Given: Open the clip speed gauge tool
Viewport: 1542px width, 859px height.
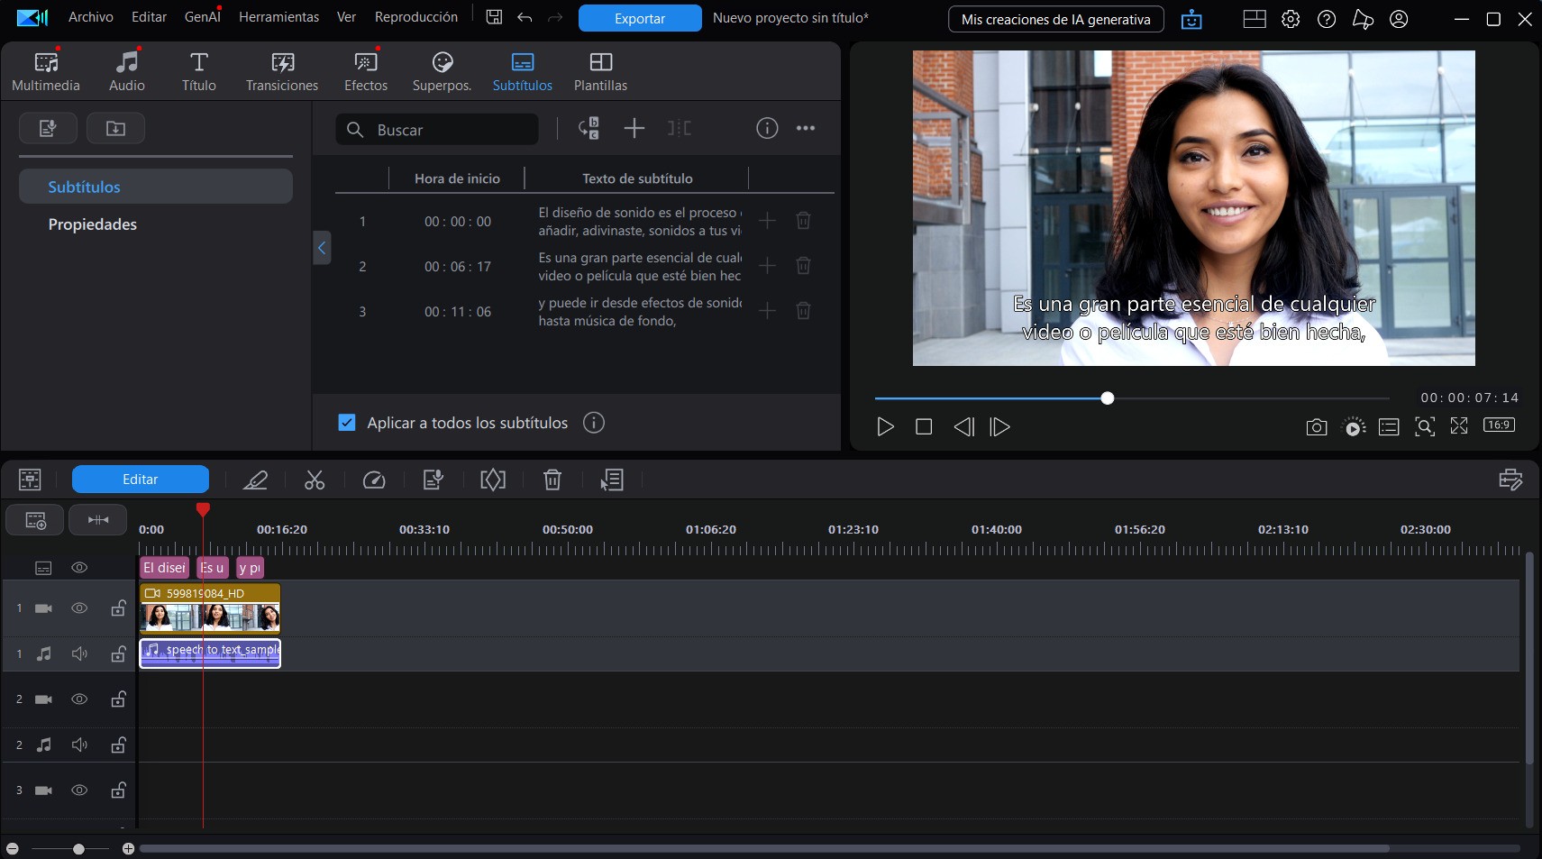Looking at the screenshot, I should click(374, 480).
